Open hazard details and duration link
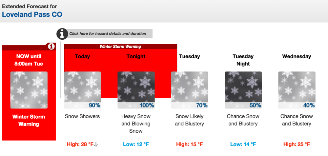Viewport: 328px width, 156px height. pyautogui.click(x=108, y=34)
